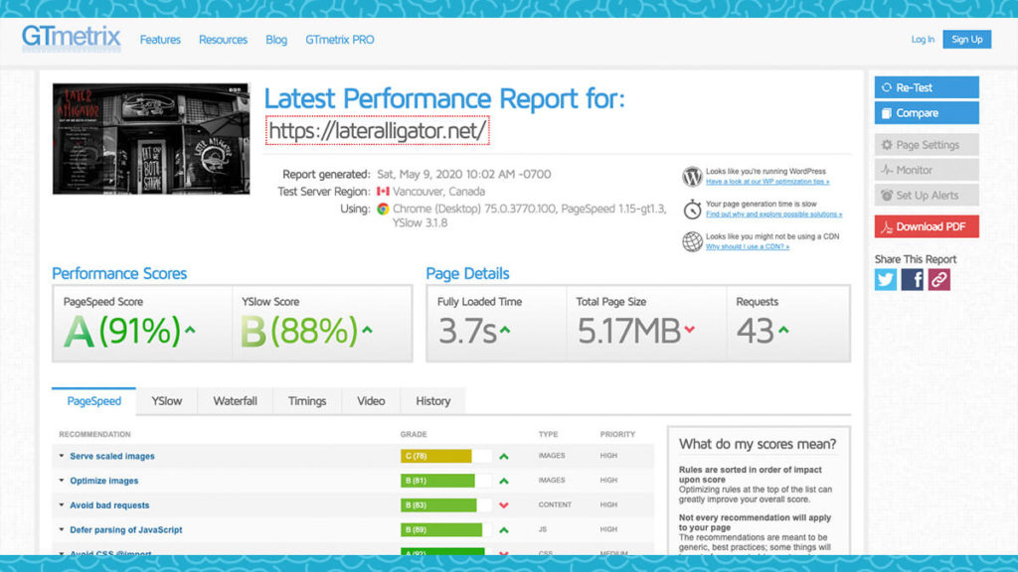Expand the Optimize images recommendation
Screen dimensions: 1018x572
coord(103,481)
